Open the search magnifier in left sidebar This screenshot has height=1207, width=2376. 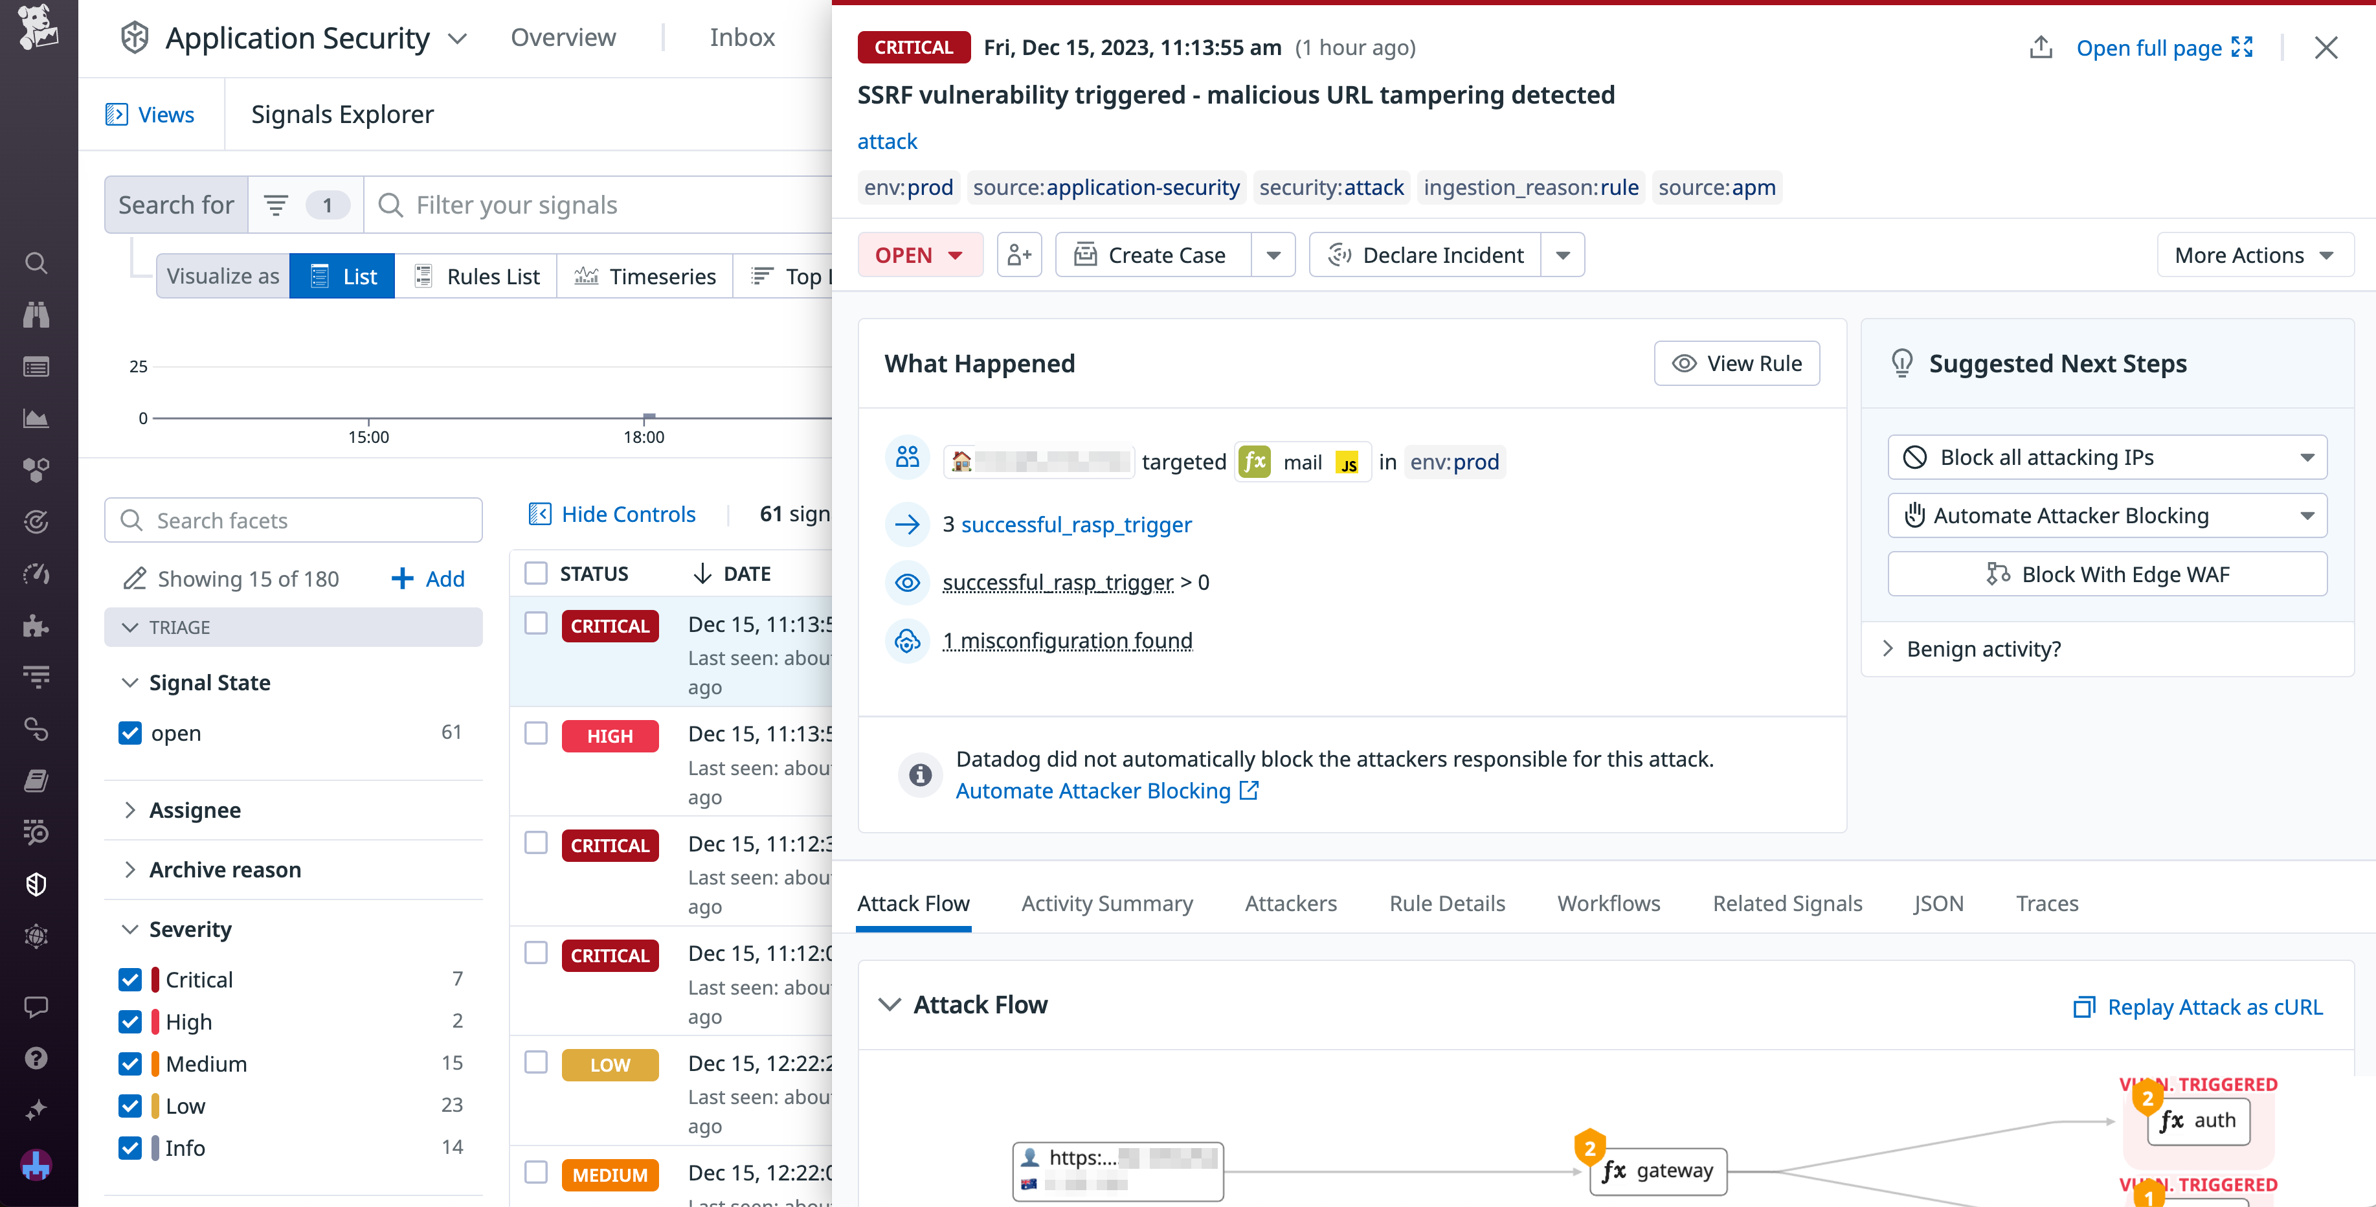click(36, 264)
